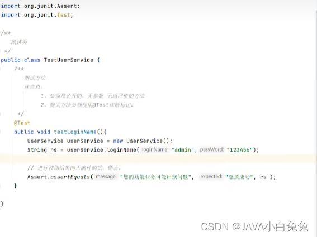Click the passWord: parameter hint

coord(212,149)
